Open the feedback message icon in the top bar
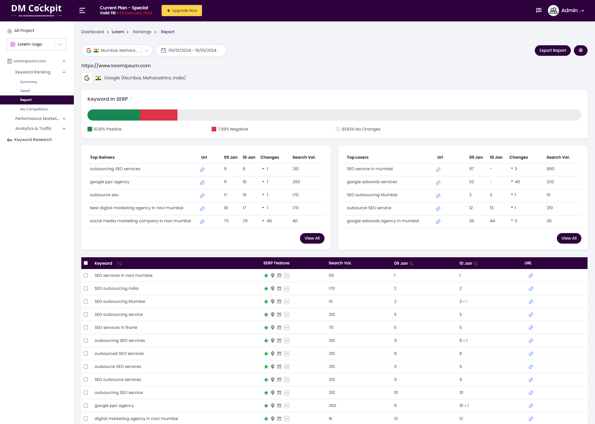The width and height of the screenshot is (595, 424). click(539, 10)
